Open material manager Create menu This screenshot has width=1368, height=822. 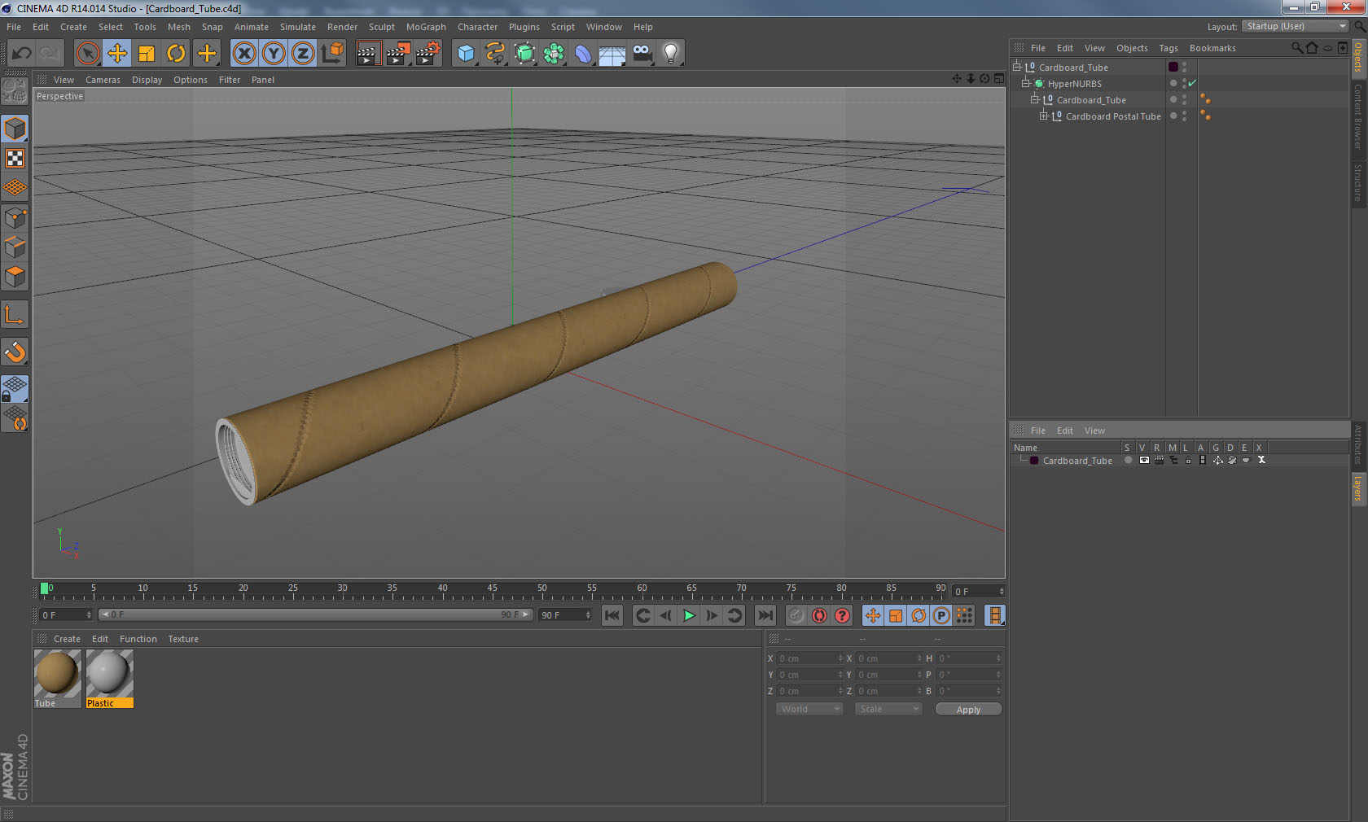[x=67, y=639]
